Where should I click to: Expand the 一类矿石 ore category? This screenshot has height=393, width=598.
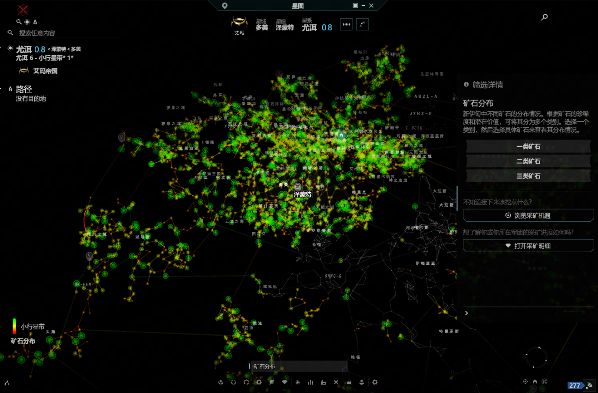tap(528, 147)
